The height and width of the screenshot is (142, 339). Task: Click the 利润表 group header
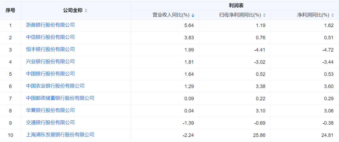click(x=236, y=5)
